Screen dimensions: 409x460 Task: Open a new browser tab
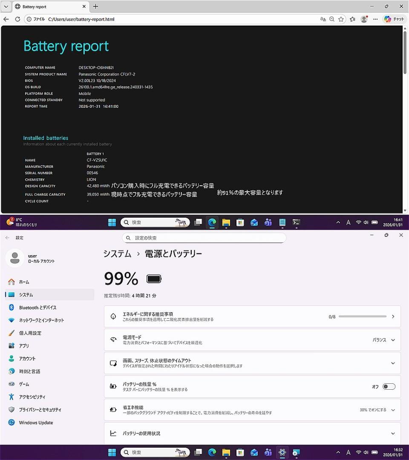tap(95, 6)
